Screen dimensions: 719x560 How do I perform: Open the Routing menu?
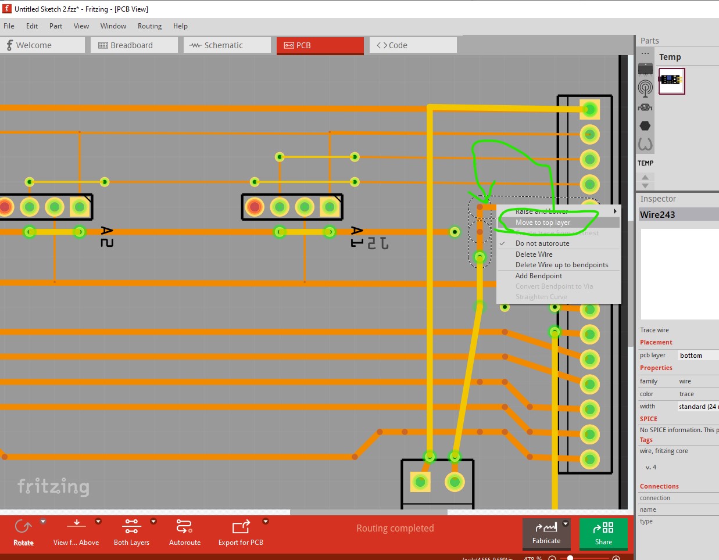149,26
